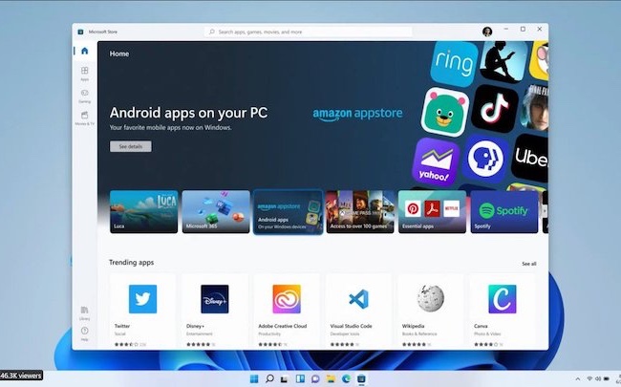Open the Disney+ app card
Image resolution: width=621 pixels, height=387 pixels.
click(215, 311)
